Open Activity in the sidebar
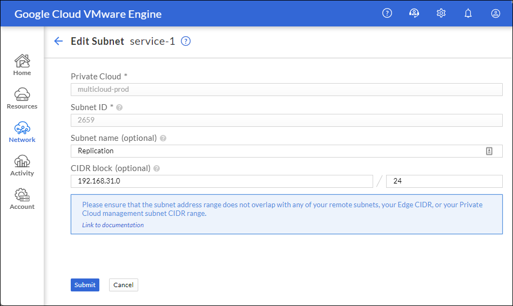This screenshot has width=513, height=306. [22, 166]
